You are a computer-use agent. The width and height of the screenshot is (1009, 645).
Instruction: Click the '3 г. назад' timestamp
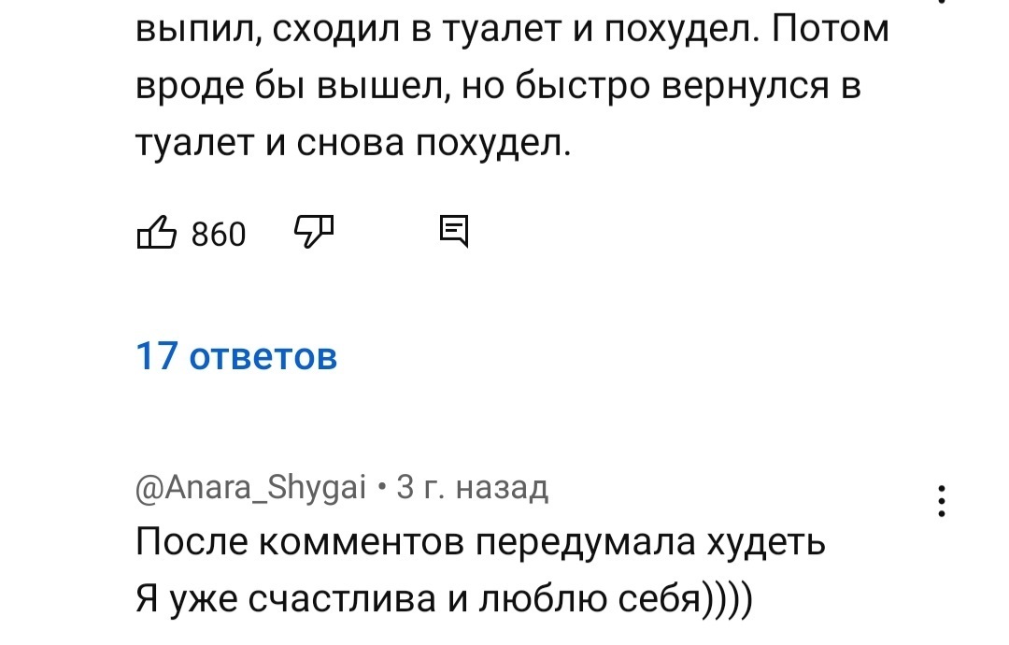click(x=472, y=487)
